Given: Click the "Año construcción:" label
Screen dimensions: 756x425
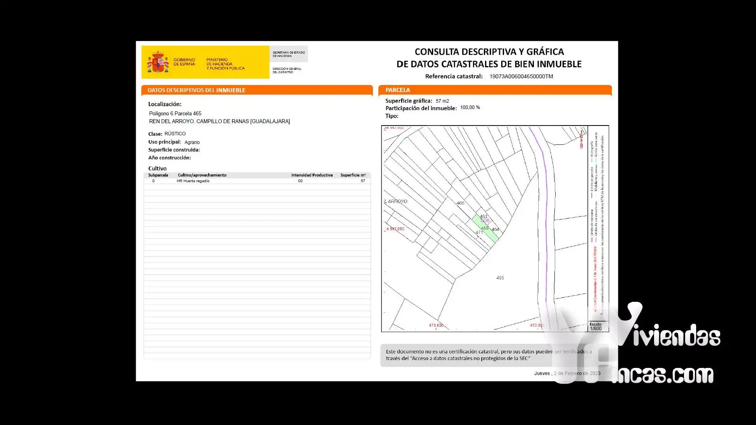Looking at the screenshot, I should click(x=169, y=158).
